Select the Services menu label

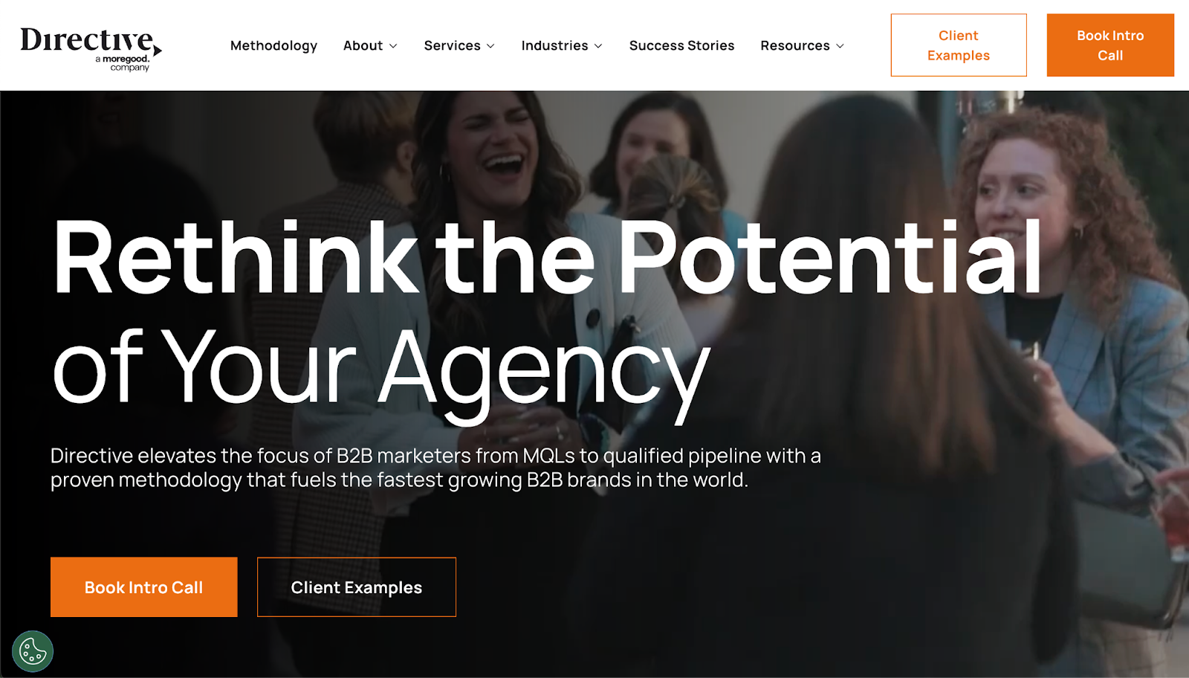[x=452, y=45]
